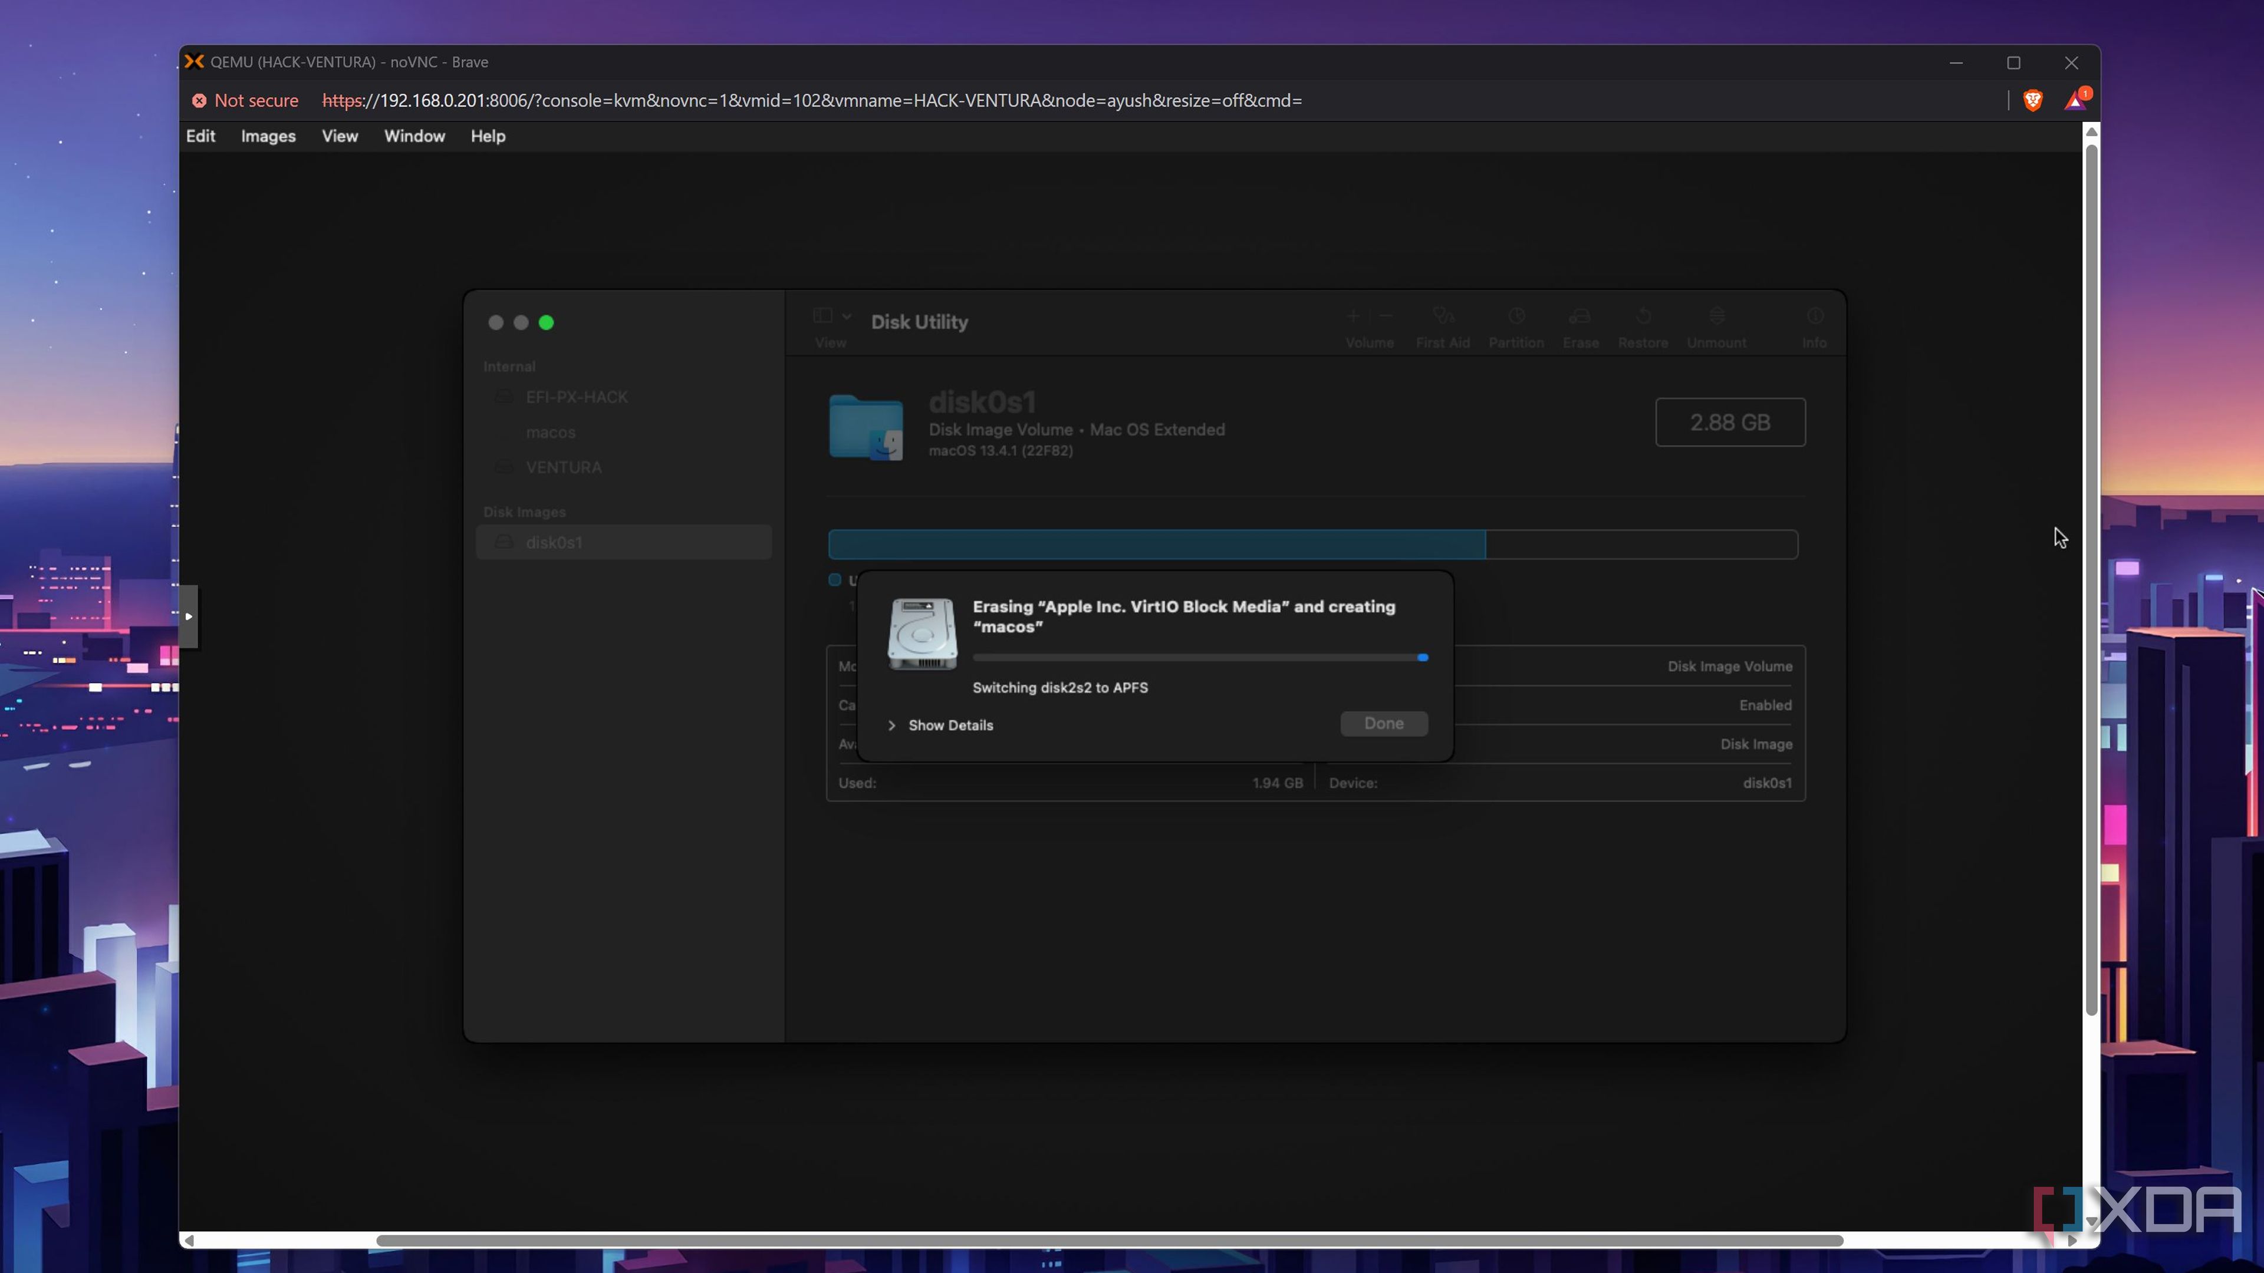2264x1273 pixels.
Task: Click the vertical scrollbar on the right
Action: [x=2092, y=579]
